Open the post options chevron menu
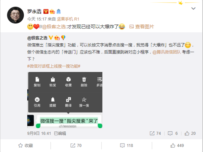This screenshot has height=152, width=203. coord(193,8)
